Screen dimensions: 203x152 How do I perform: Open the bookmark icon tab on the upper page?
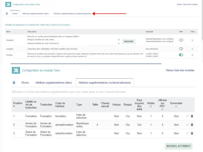coord(7,13)
